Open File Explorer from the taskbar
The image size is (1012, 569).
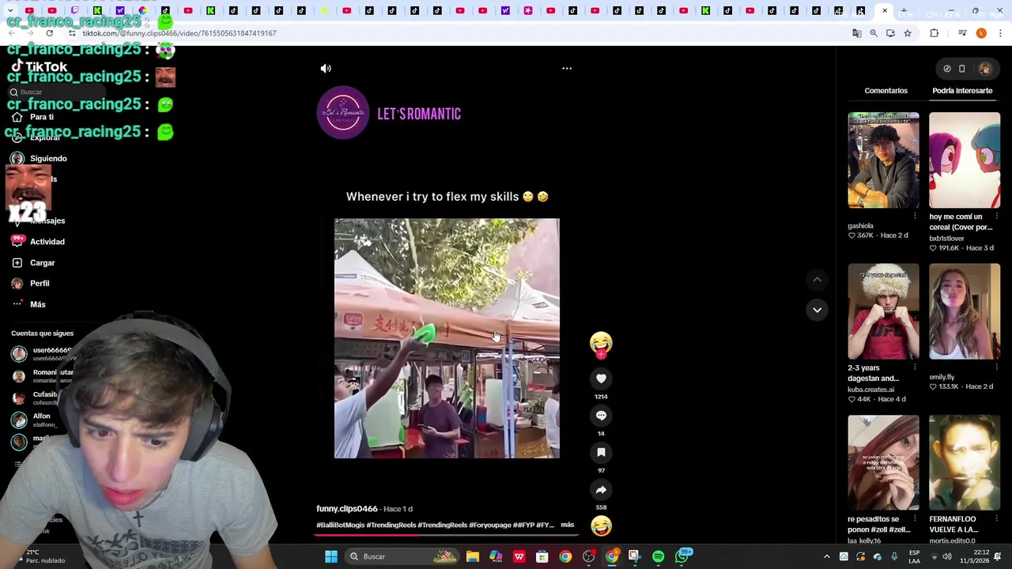[473, 556]
